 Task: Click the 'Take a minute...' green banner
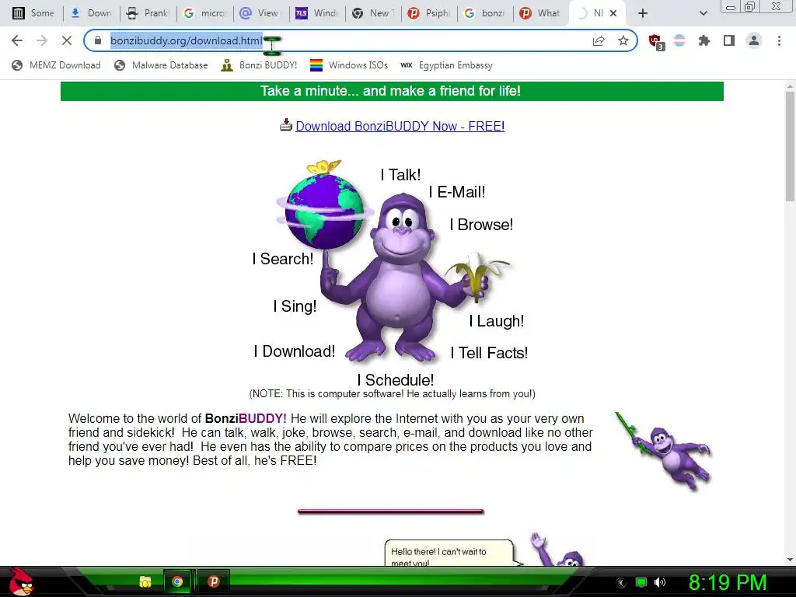point(392,92)
